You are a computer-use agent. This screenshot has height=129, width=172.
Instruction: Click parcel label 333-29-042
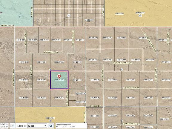pos(24,62)
